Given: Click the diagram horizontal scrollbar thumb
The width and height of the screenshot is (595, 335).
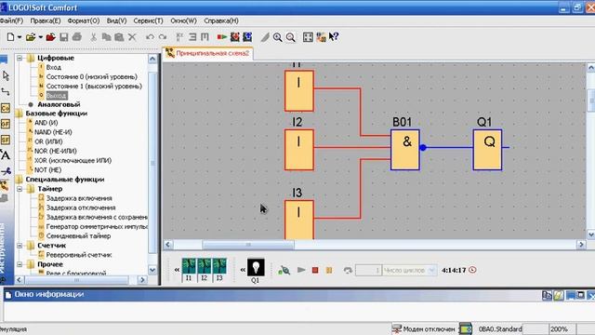Looking at the screenshot, I should point(248,245).
